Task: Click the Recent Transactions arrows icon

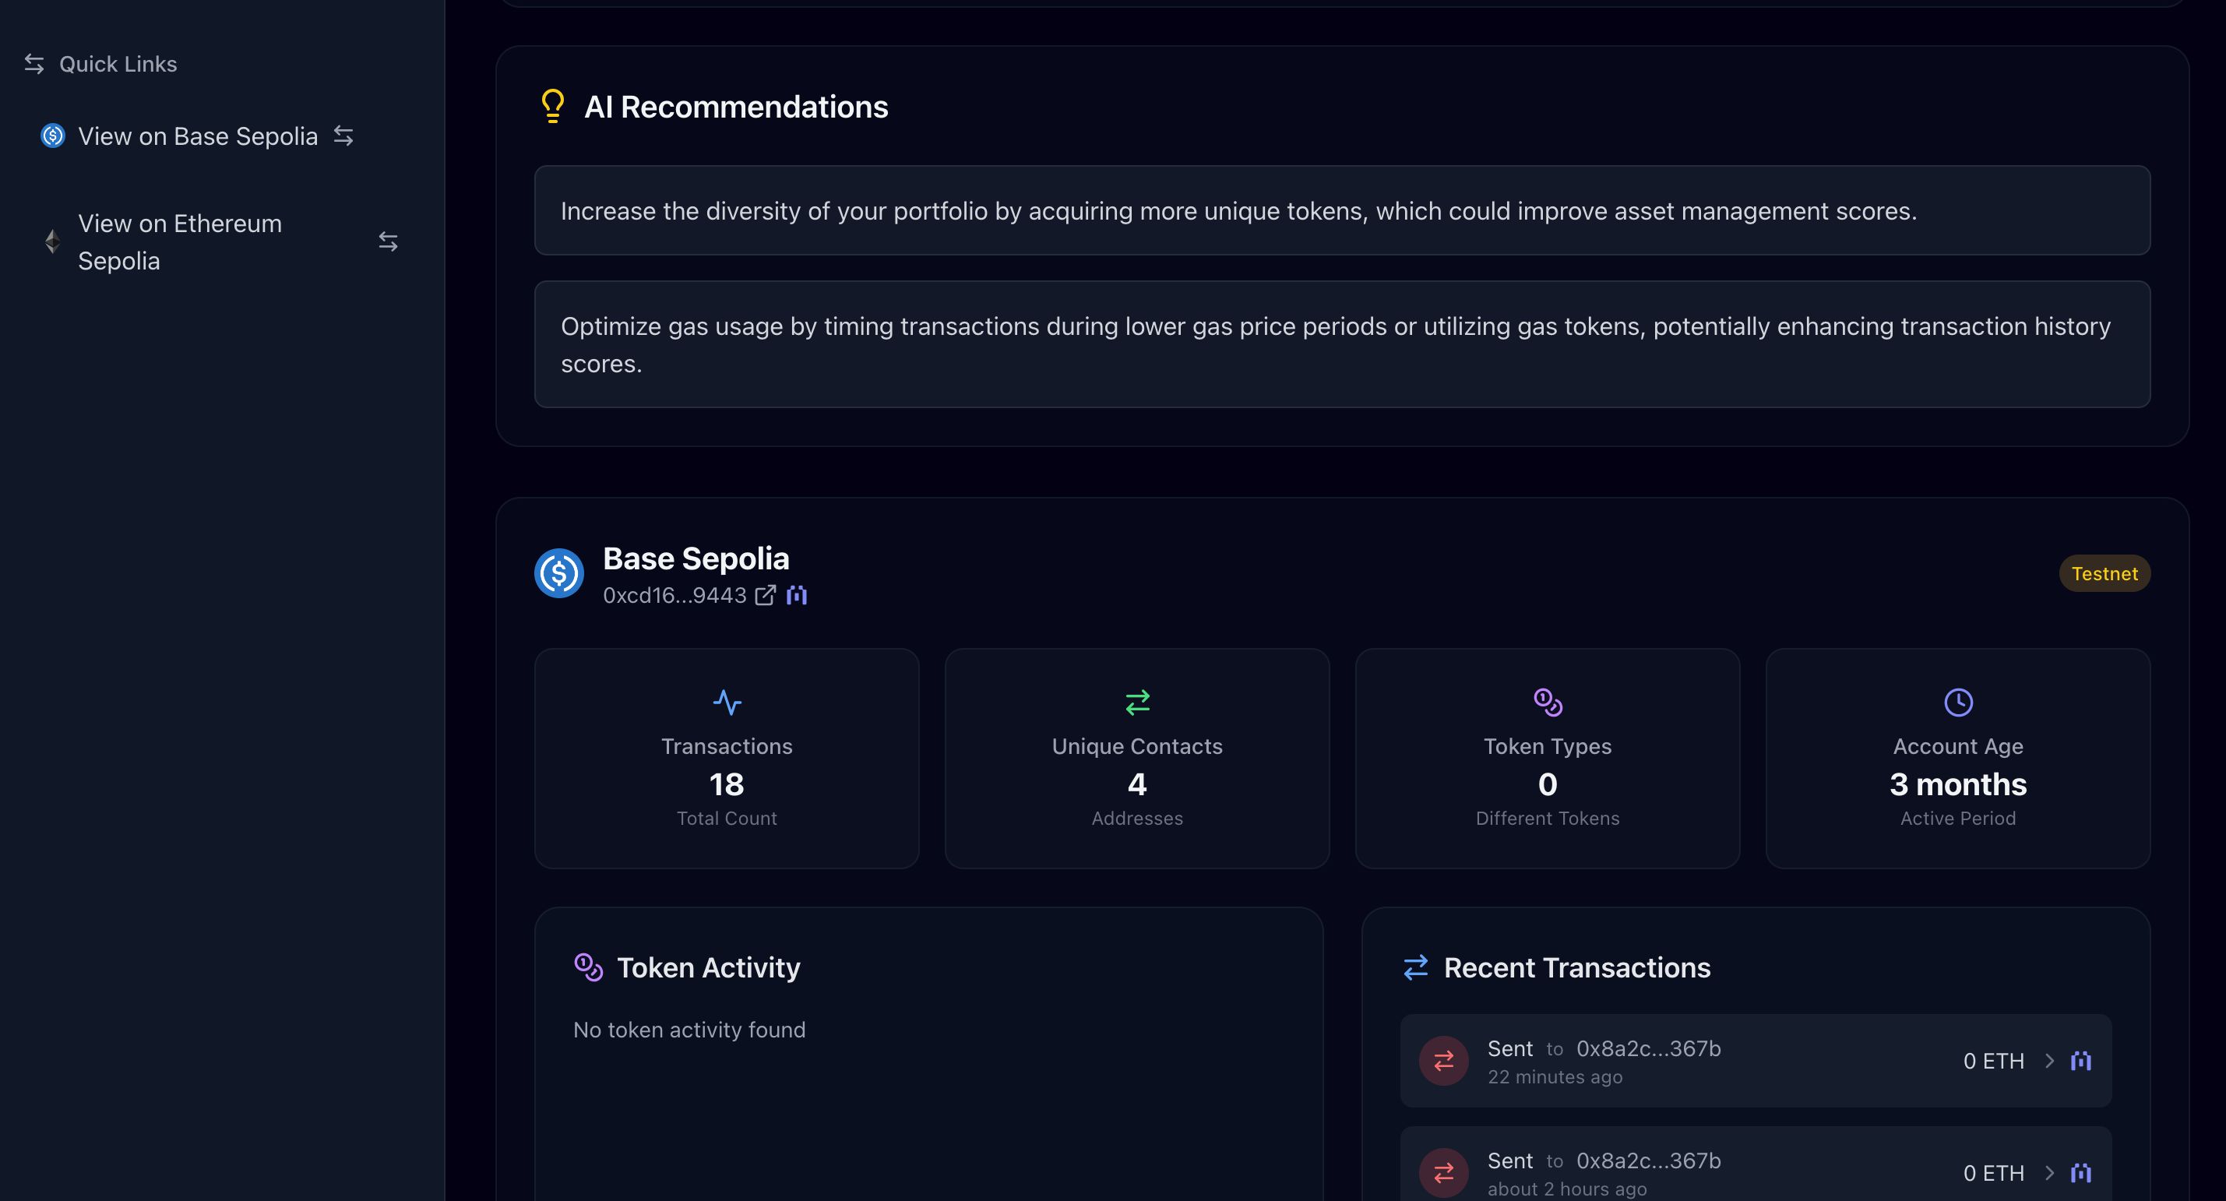Action: coord(1415,967)
